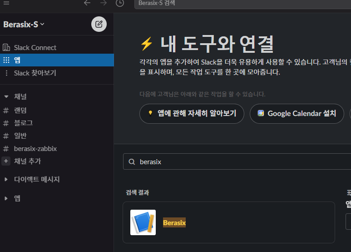This screenshot has width=351, height=252.
Task: Click the Google Calendar icon
Action: click(261, 113)
